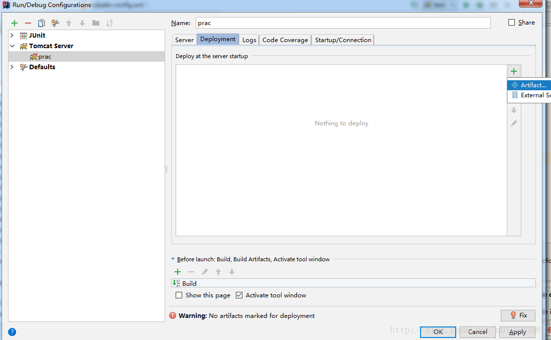
Task: Confirm with the OK button
Action: (438, 332)
